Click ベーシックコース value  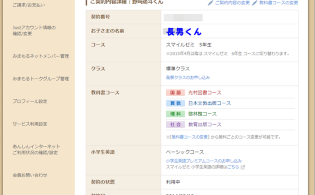coord(185,152)
